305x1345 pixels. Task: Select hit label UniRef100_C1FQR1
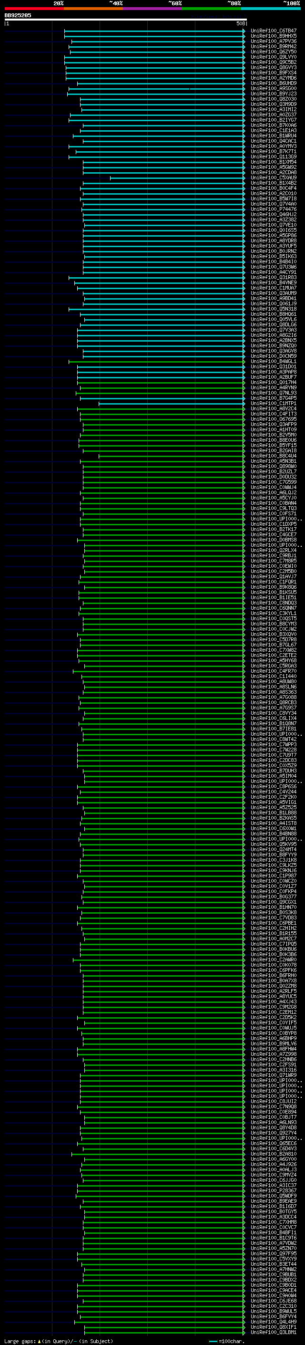pyautogui.click(x=273, y=582)
